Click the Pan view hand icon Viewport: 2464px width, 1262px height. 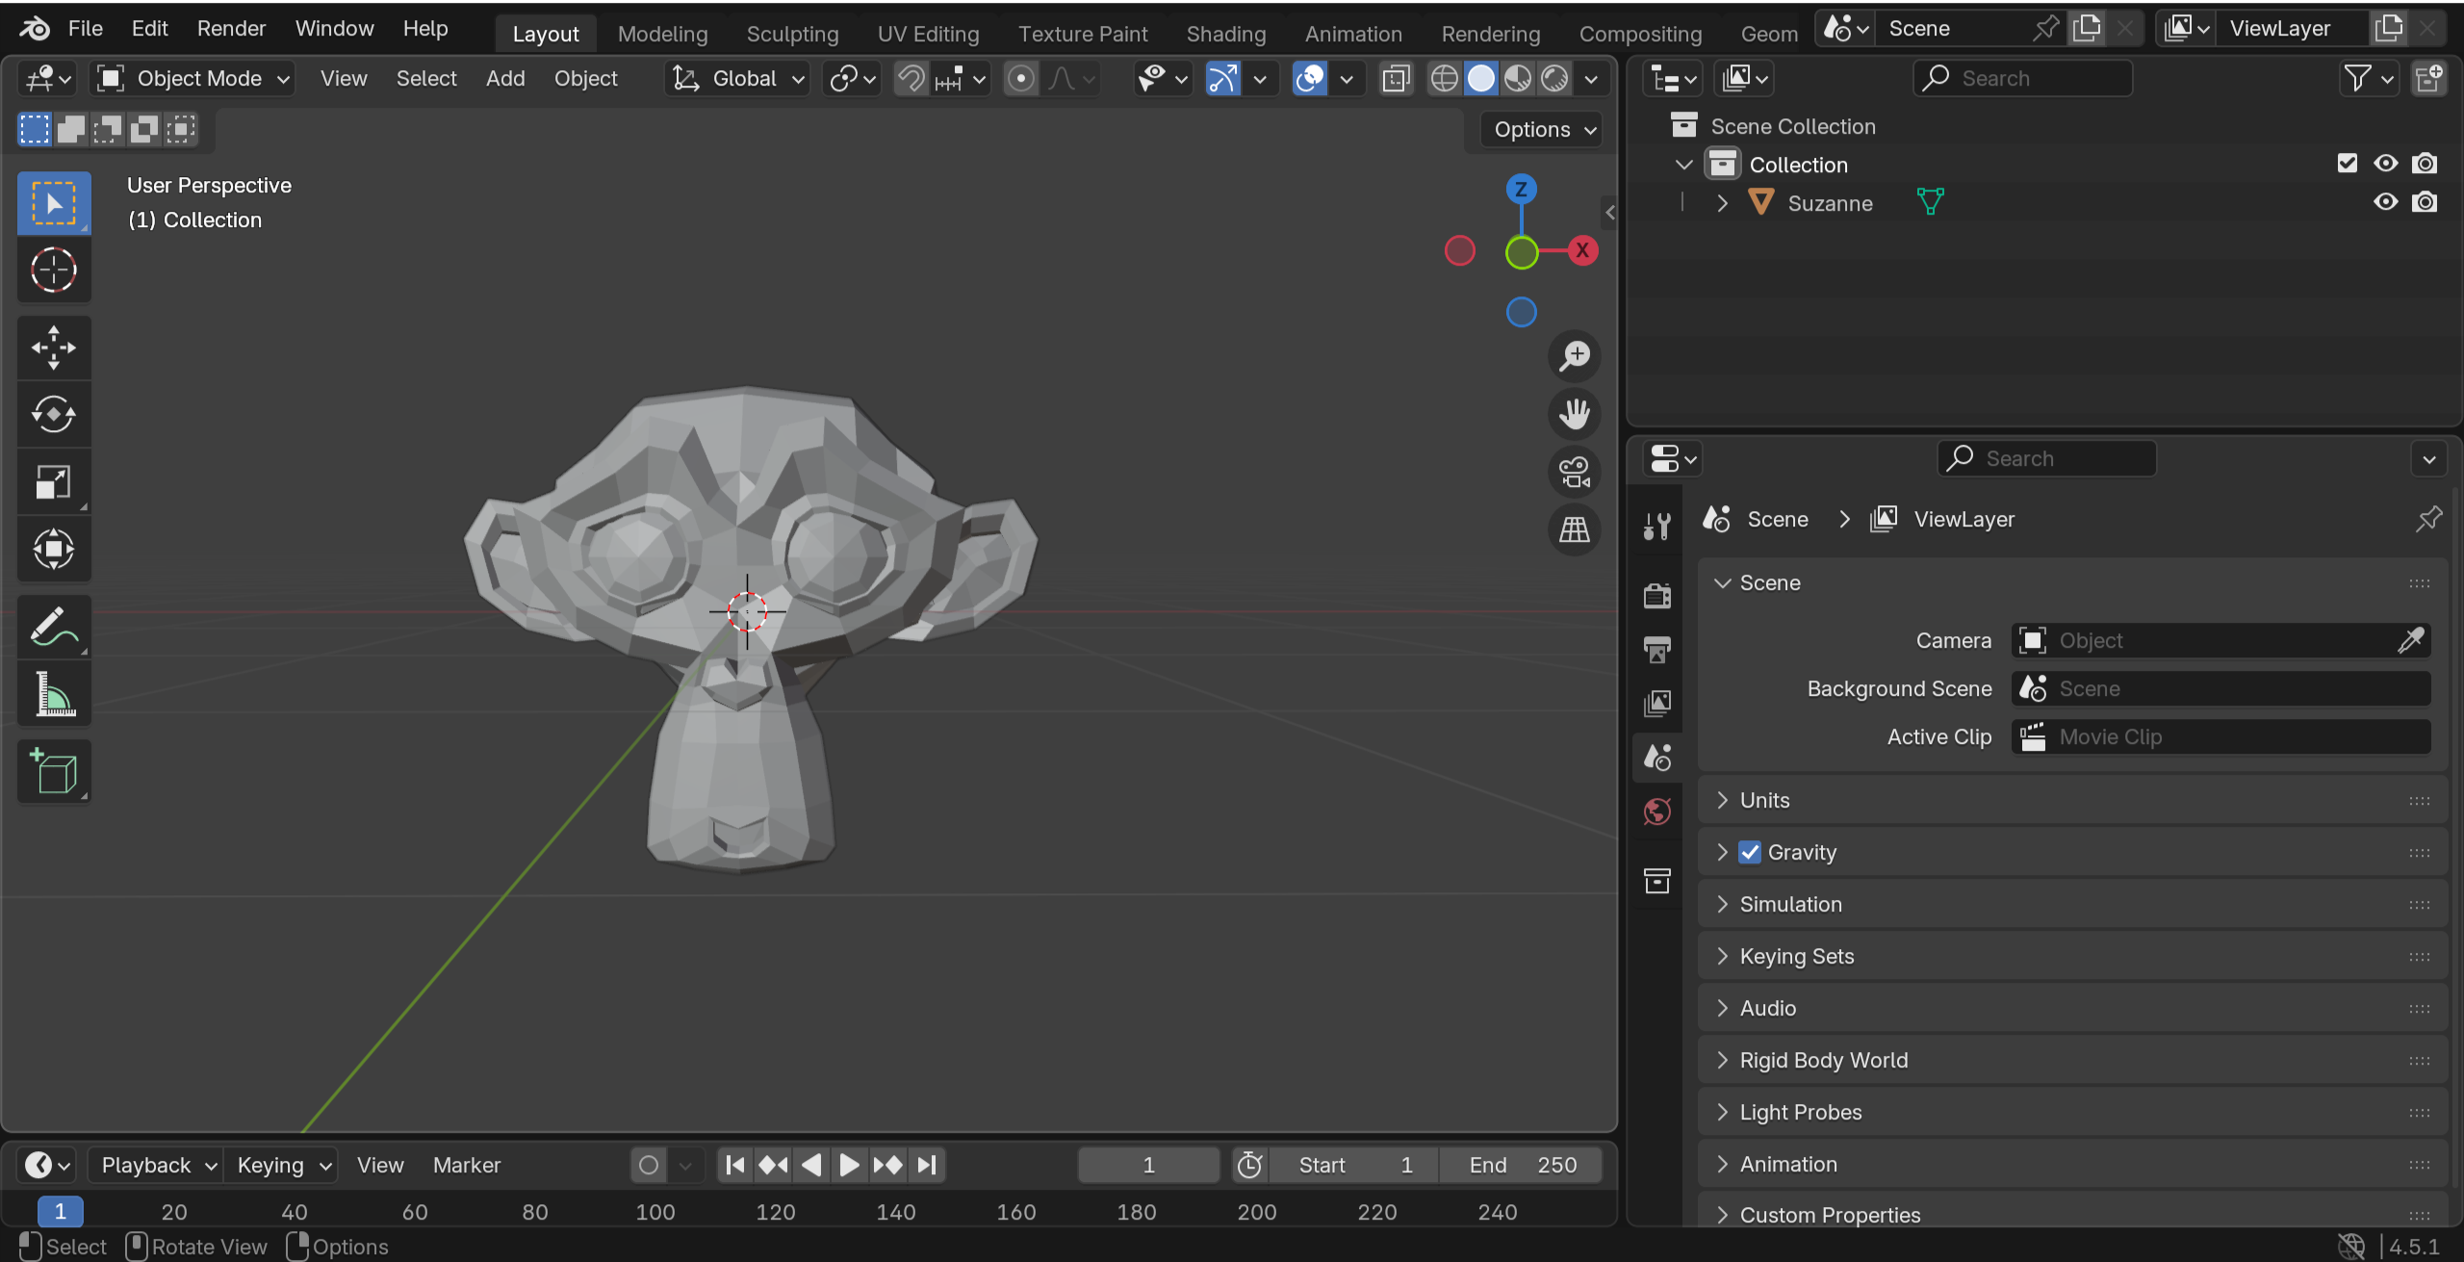coord(1575,414)
